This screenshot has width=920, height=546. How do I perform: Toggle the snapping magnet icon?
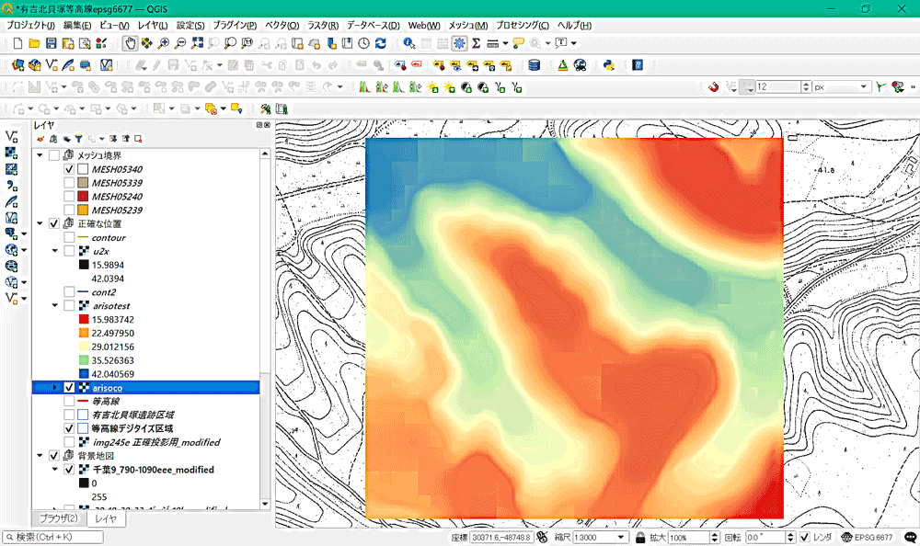tap(712, 86)
